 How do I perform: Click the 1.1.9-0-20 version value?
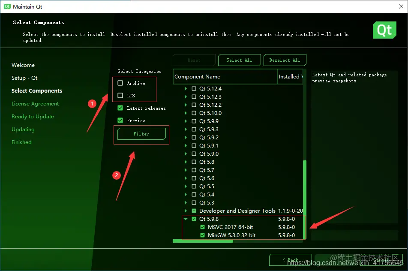291,211
